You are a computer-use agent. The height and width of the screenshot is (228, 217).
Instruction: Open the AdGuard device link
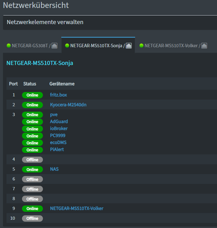[x=59, y=121]
